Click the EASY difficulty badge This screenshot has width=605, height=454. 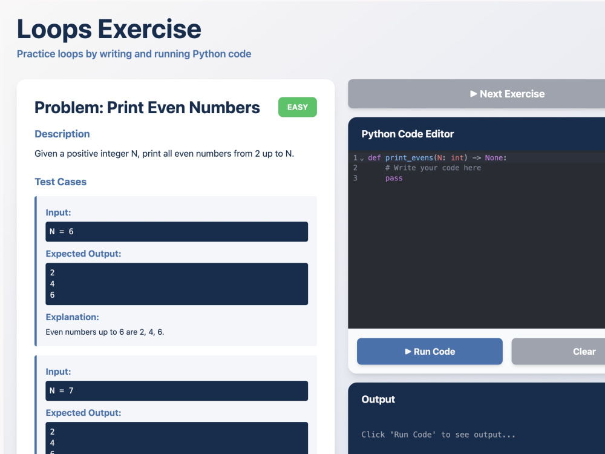pos(298,107)
